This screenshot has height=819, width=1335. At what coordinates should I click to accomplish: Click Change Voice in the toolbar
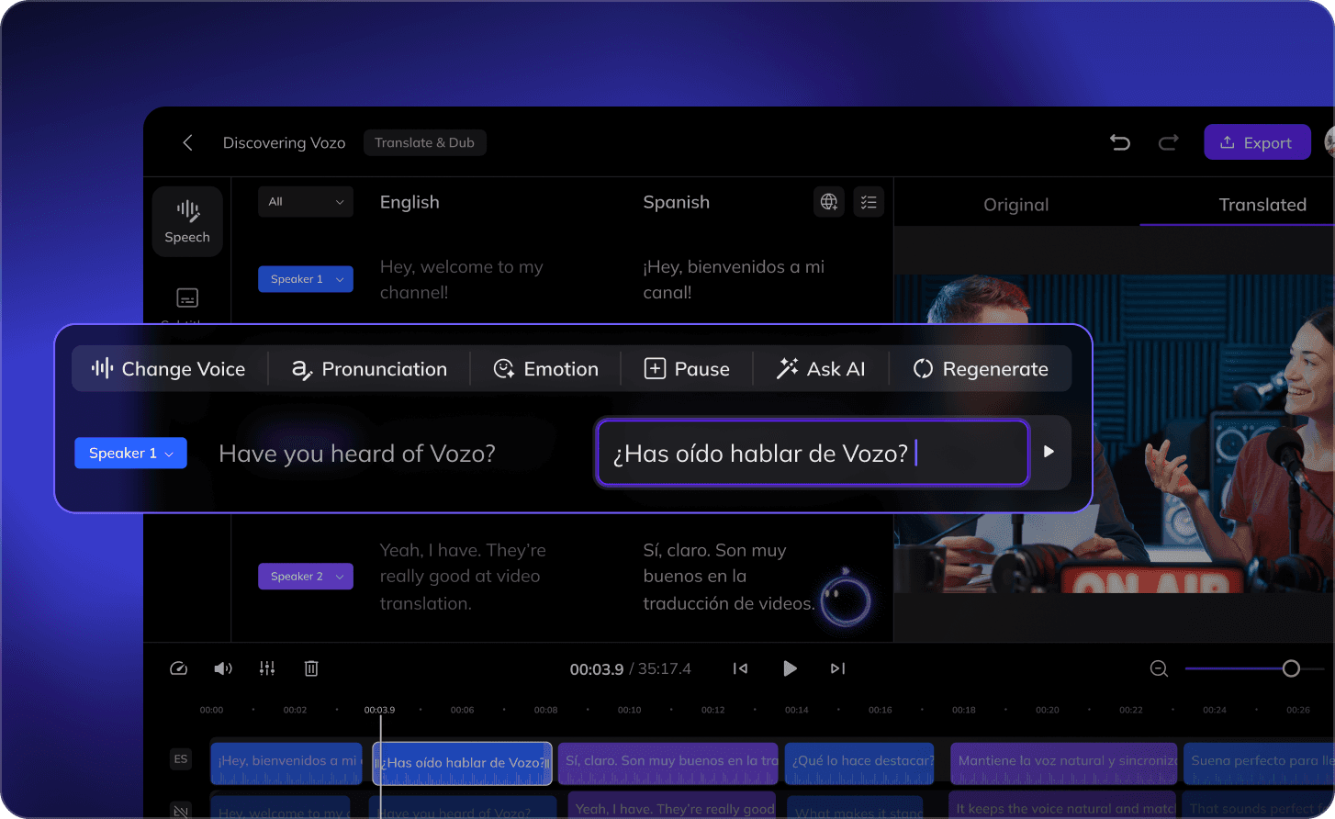pyautogui.click(x=168, y=369)
